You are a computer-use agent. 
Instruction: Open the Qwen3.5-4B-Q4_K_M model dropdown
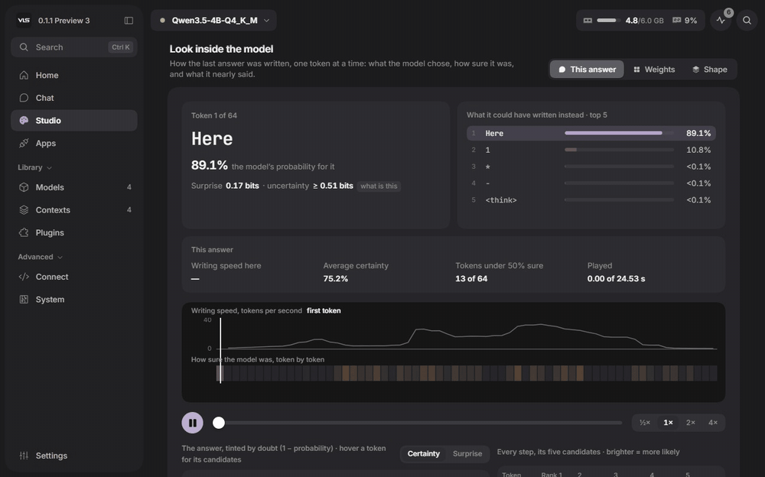pyautogui.click(x=213, y=21)
